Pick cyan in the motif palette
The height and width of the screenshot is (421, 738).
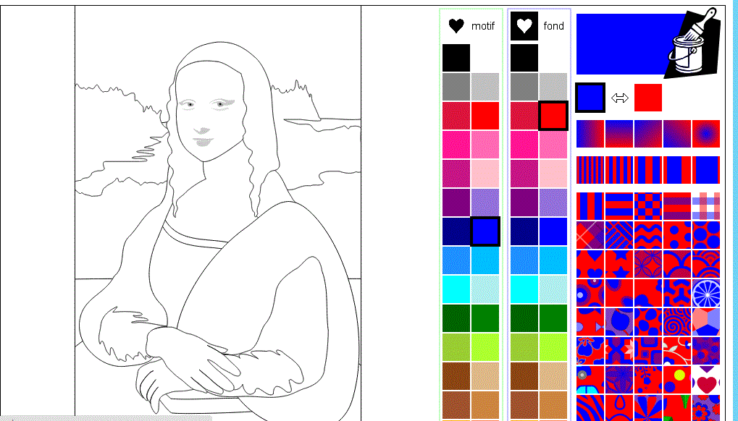[x=456, y=289]
